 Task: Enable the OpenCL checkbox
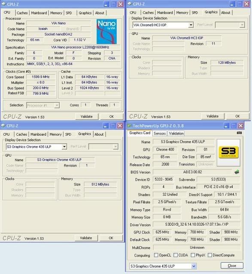pos(156,255)
